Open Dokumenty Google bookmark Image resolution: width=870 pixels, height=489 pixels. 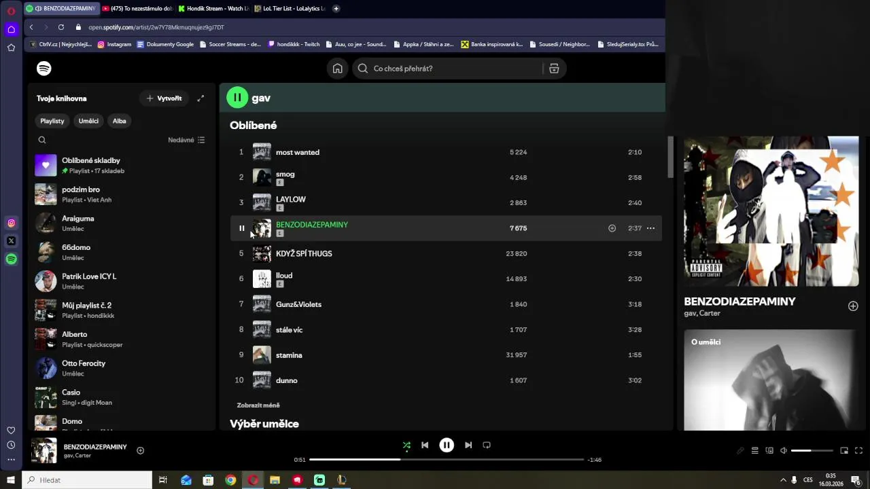click(165, 44)
